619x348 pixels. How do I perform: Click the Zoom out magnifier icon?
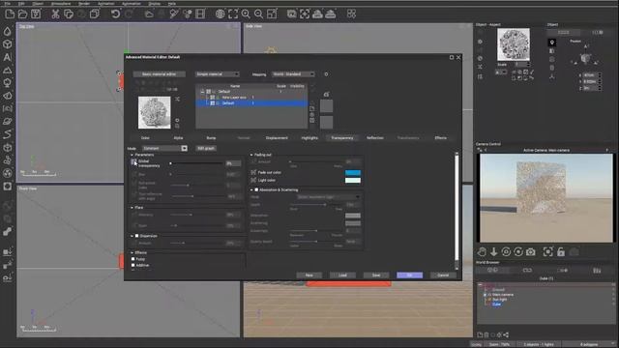[258, 14]
